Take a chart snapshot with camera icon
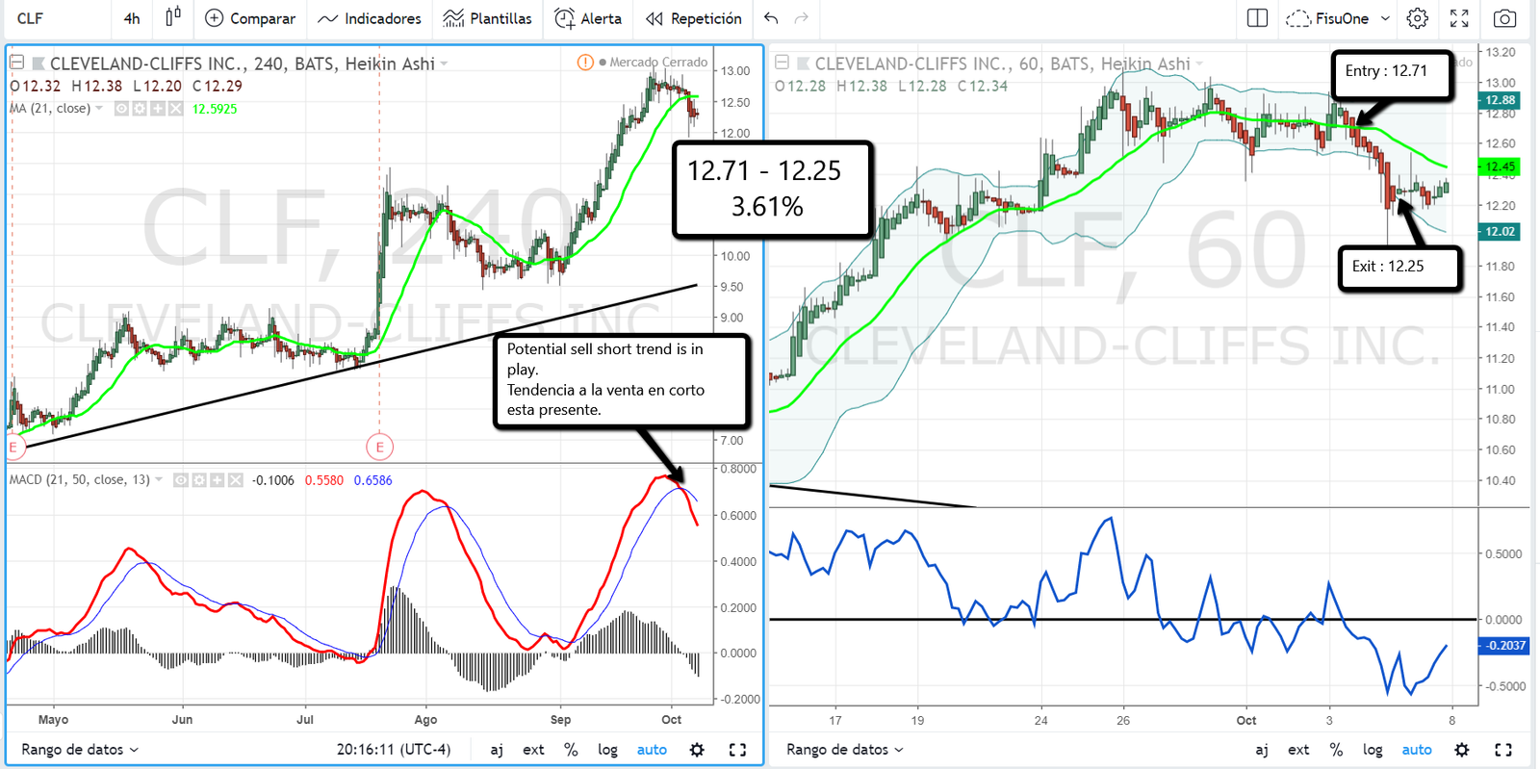 coord(1504,18)
